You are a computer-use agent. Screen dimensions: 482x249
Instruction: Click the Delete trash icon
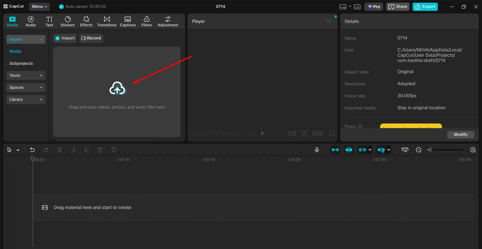[x=100, y=150]
